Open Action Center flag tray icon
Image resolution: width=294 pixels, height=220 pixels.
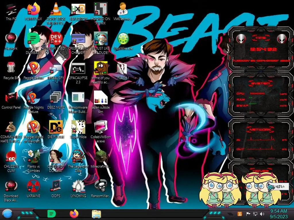[x=248, y=214]
